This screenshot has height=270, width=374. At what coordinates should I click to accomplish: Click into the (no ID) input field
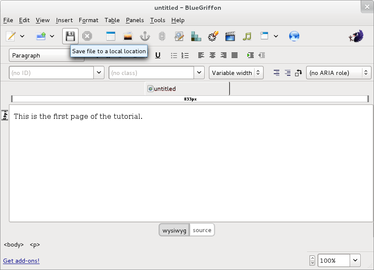(51, 73)
